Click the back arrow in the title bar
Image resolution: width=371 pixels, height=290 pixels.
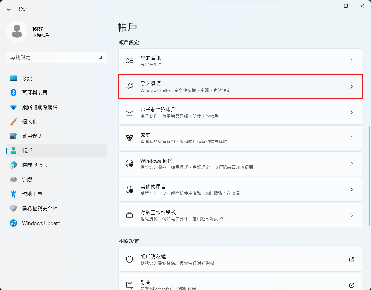point(9,9)
